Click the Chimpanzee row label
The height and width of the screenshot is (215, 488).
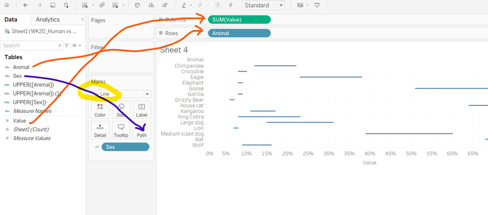pyautogui.click(x=189, y=66)
